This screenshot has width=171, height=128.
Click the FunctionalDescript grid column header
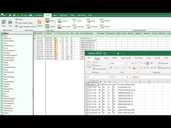coord(88,33)
